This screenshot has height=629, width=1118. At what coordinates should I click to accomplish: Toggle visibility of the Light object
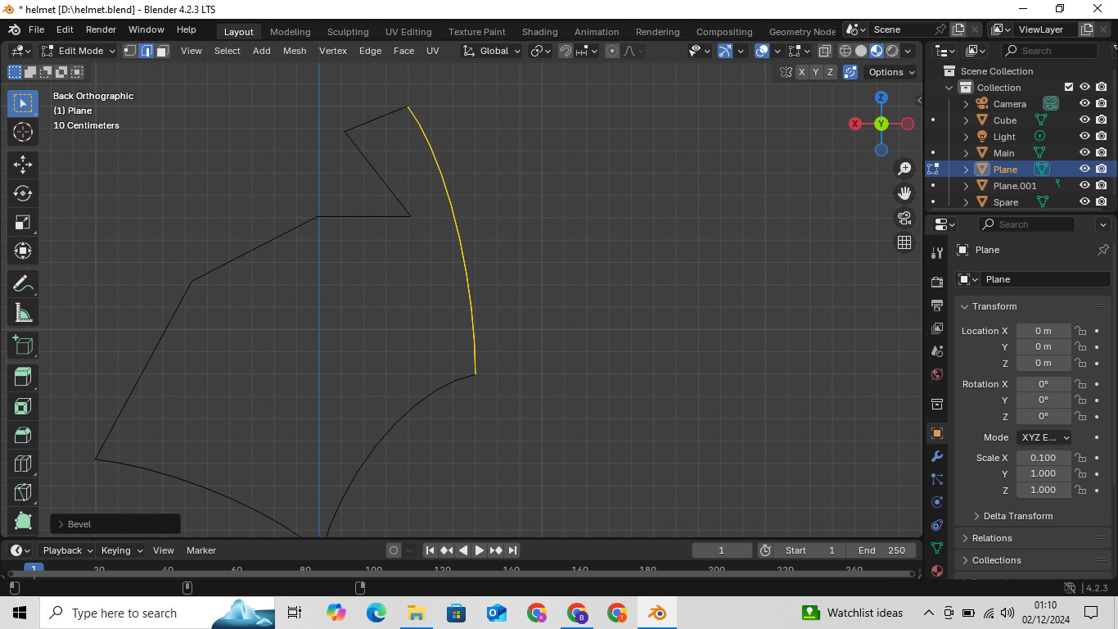click(1084, 137)
